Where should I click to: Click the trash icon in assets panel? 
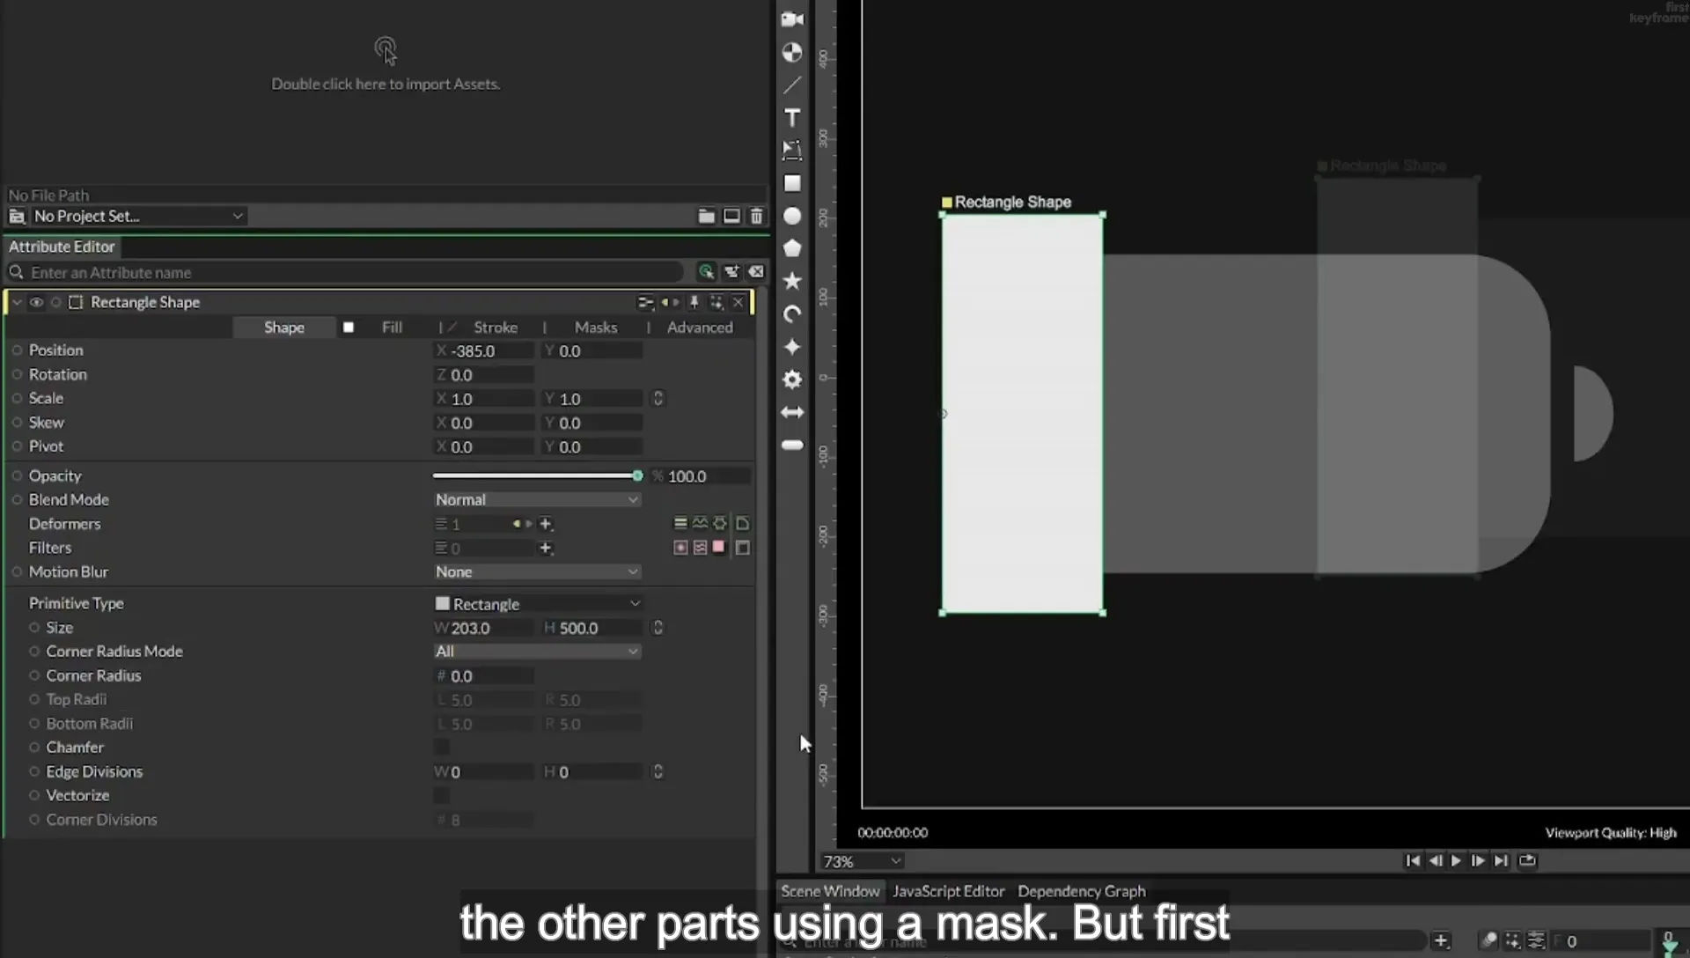[756, 216]
